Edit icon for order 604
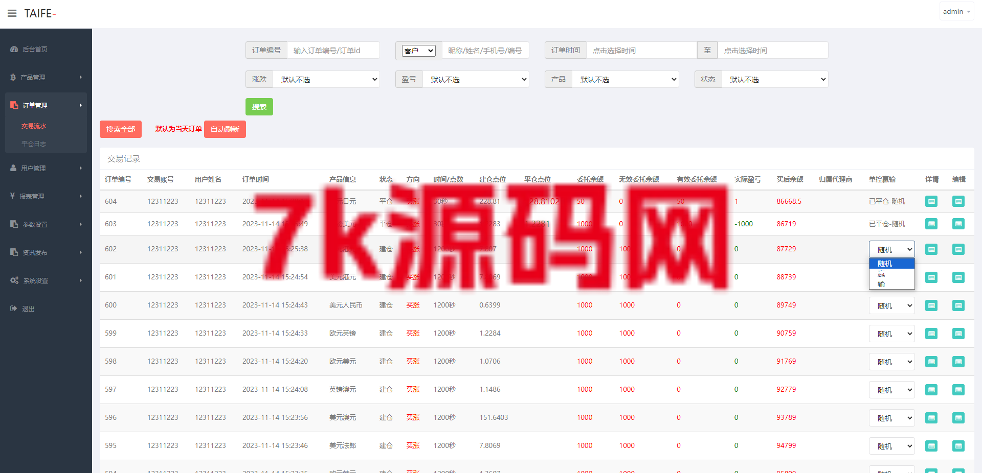 coord(958,201)
